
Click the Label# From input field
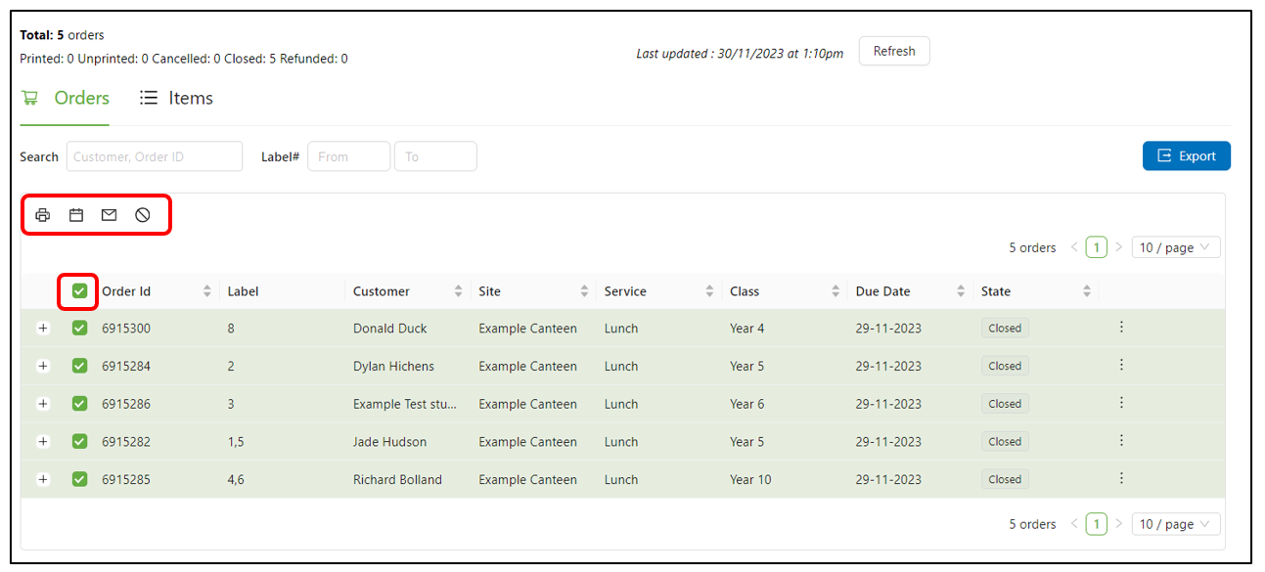pos(348,156)
